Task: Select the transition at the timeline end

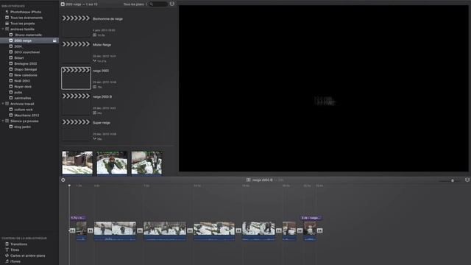Action: point(319,230)
